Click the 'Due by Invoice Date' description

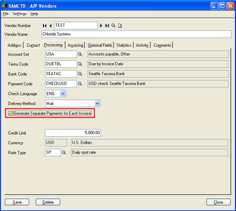point(158,64)
